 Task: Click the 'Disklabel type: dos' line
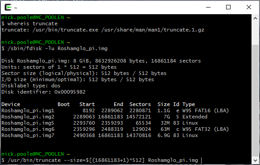point(31,86)
